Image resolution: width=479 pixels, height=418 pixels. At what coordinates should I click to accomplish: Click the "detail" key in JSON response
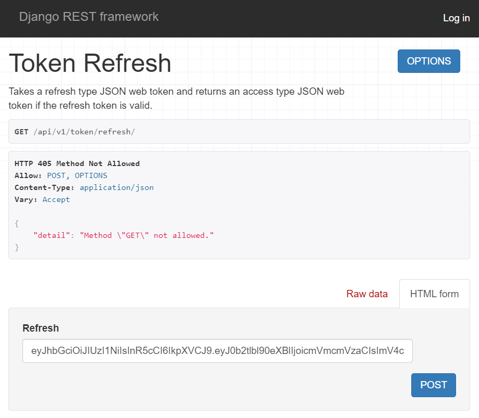pos(52,235)
